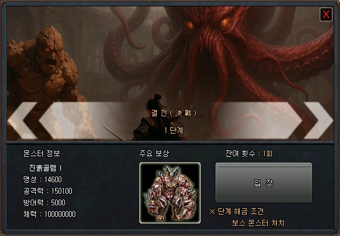Click the ※ 단계 해금 조건 note

pos(236,211)
